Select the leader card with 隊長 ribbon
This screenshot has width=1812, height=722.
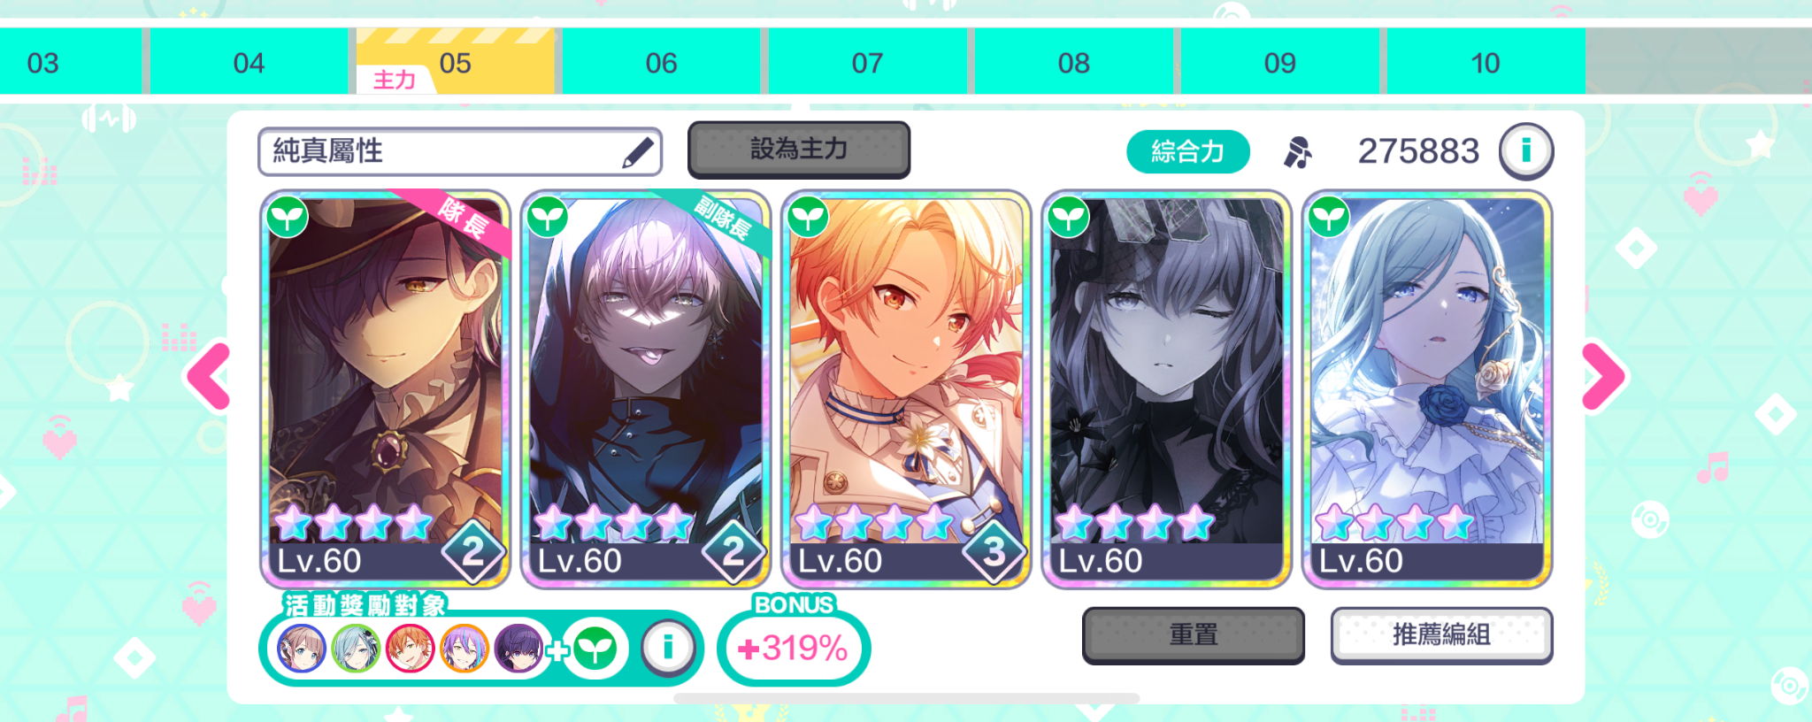pos(385,389)
